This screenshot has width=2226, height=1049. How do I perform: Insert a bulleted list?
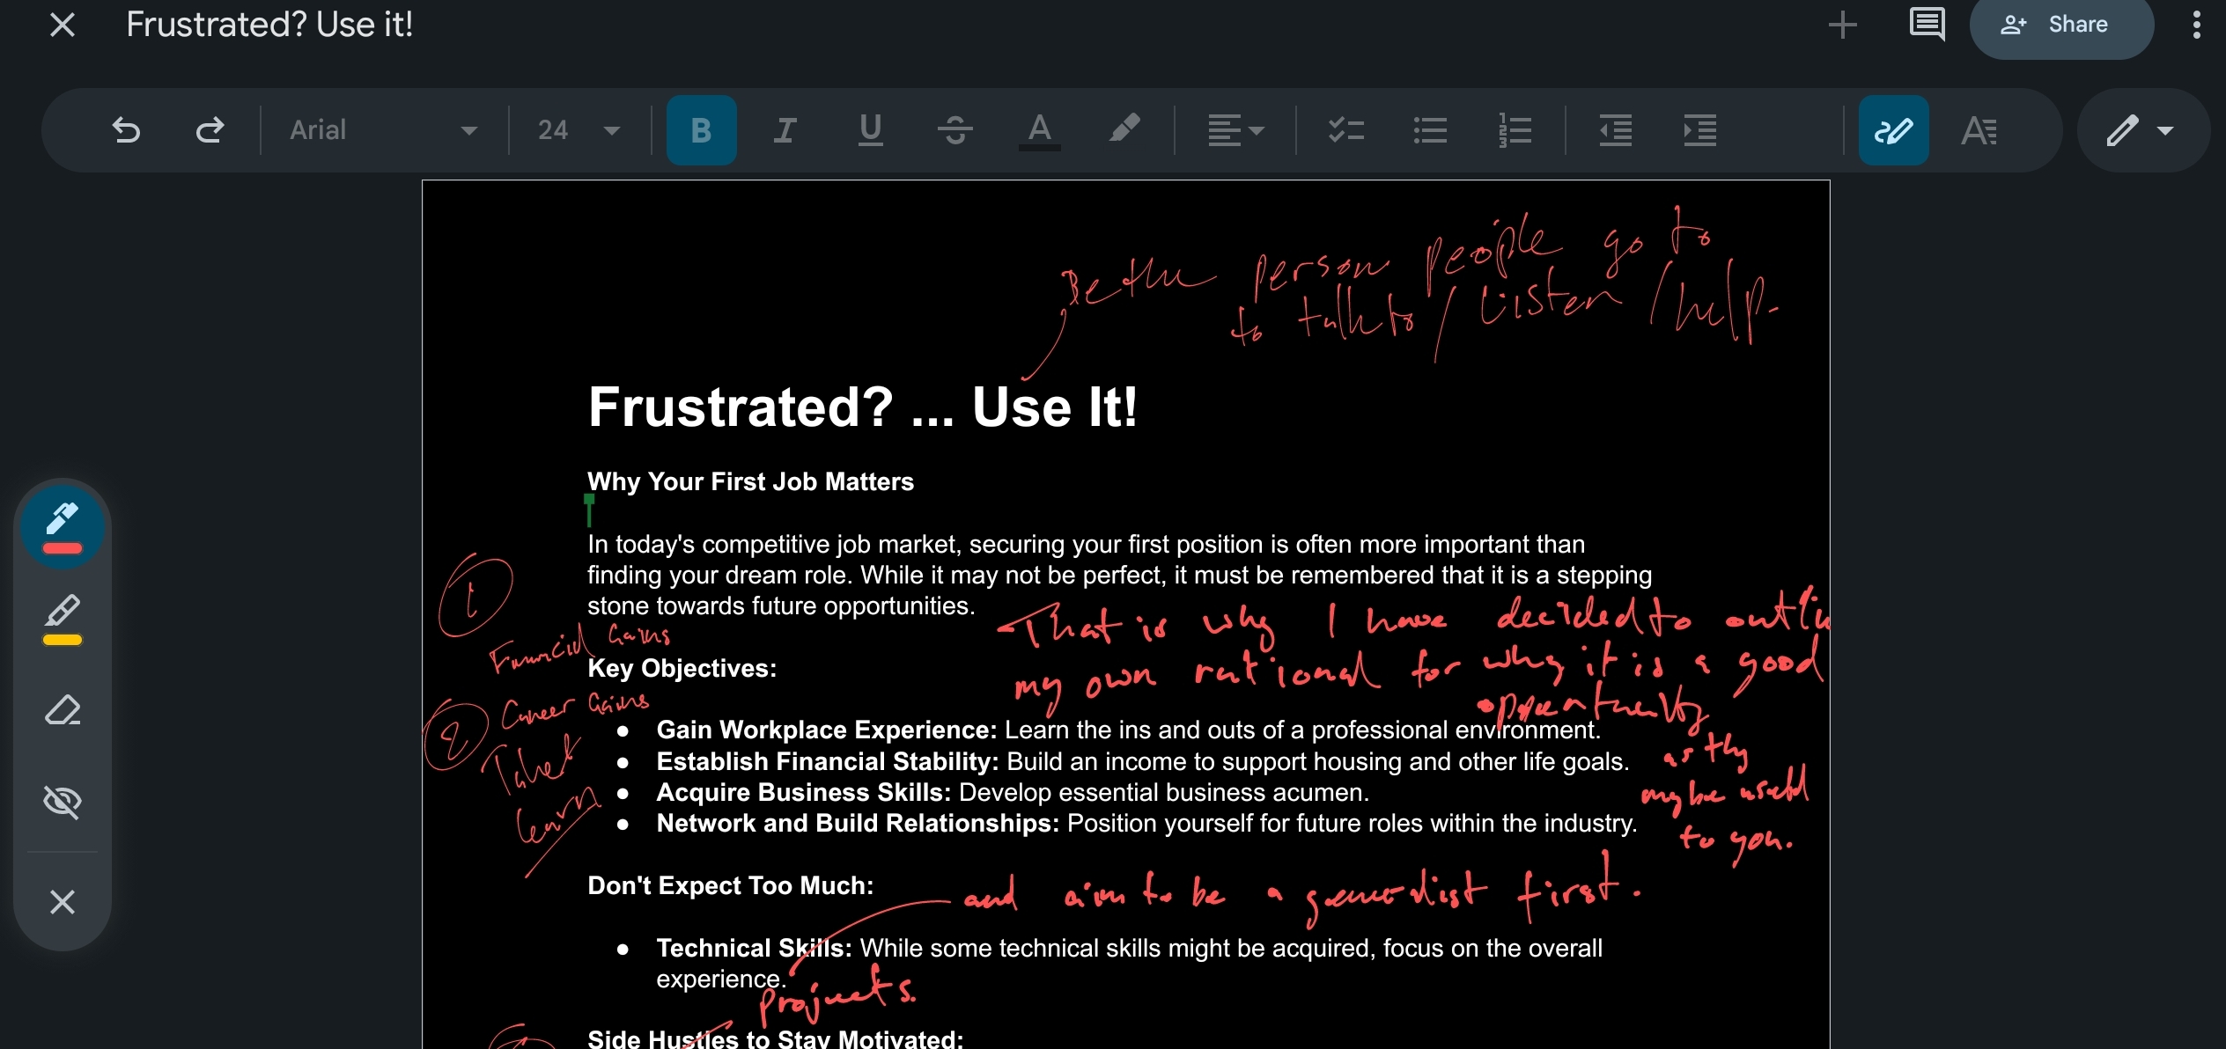click(x=1430, y=130)
